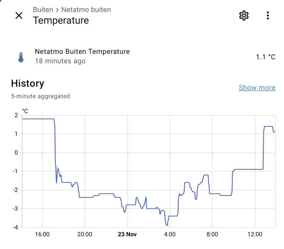This screenshot has height=249, width=284.
Task: Click the Show more history link
Action: click(x=257, y=88)
